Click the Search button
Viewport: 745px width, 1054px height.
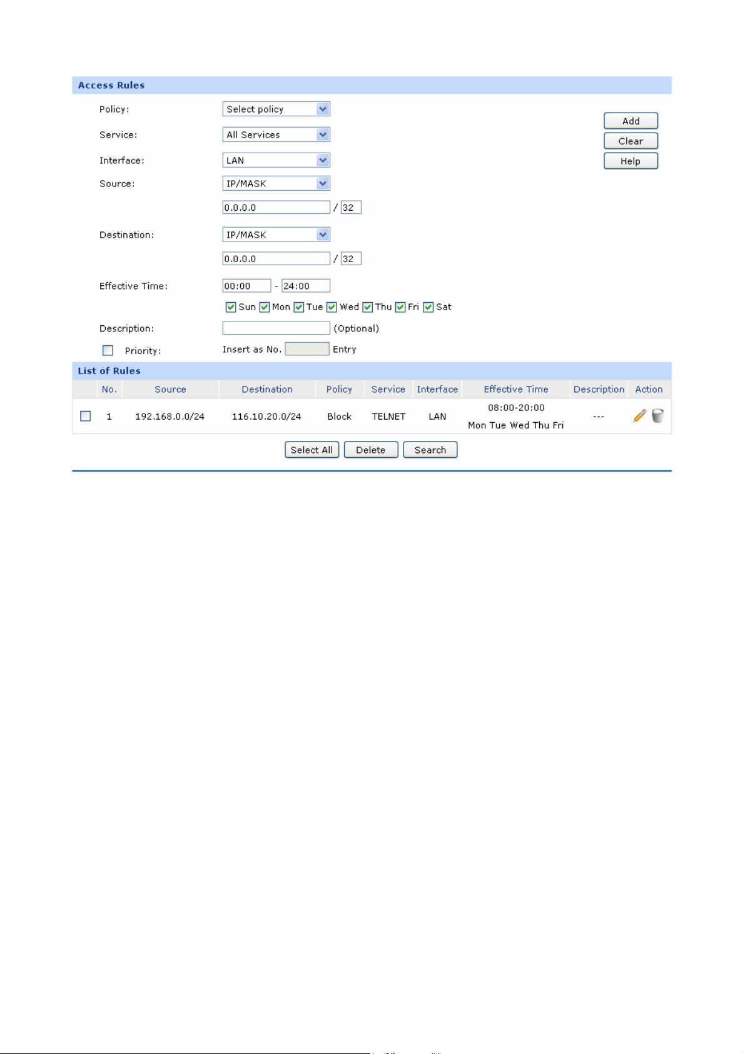click(430, 450)
